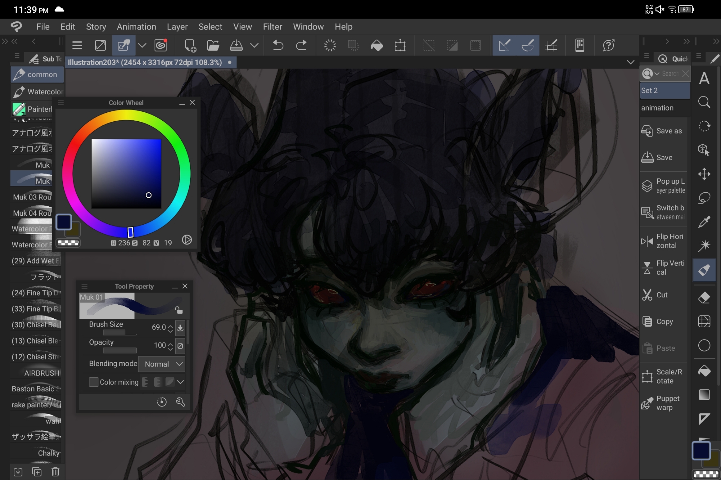This screenshot has height=480, width=721.
Task: Click the Redo arrow icon
Action: tap(301, 45)
